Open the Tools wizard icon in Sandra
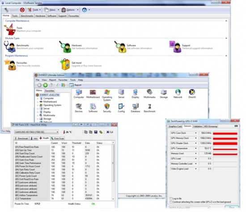This screenshot has height=212, width=246. (x=10, y=30)
